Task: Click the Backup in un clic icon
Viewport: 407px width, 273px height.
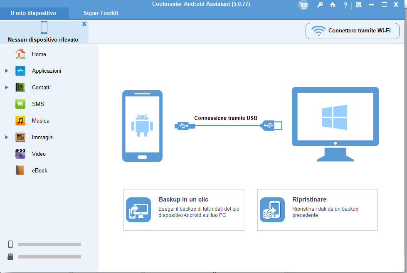Action: (138, 210)
